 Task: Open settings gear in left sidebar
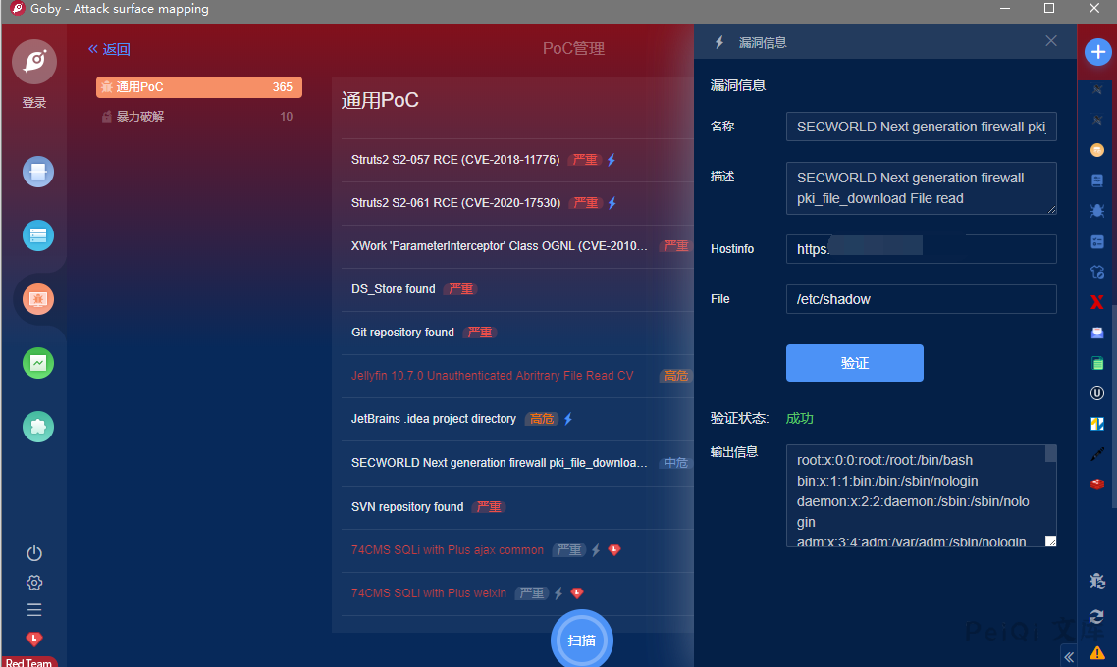pyautogui.click(x=34, y=583)
